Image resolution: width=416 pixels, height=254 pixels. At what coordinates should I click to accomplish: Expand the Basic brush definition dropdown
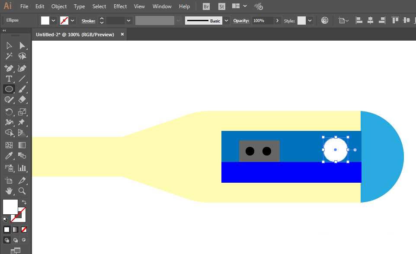[226, 20]
